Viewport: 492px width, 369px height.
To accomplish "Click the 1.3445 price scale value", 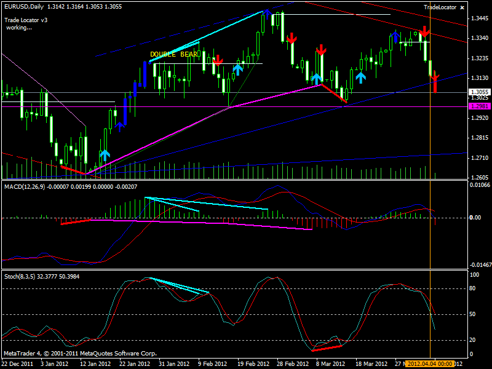I will pyautogui.click(x=480, y=18).
